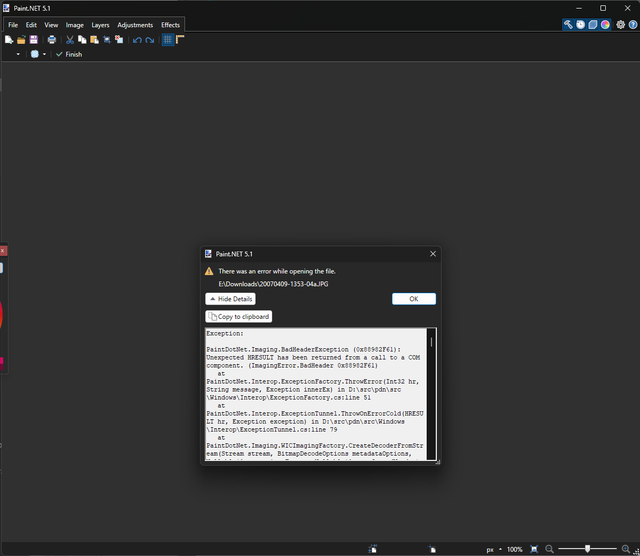Toggle the History window clock icon
The image size is (640, 556).
coord(581,25)
